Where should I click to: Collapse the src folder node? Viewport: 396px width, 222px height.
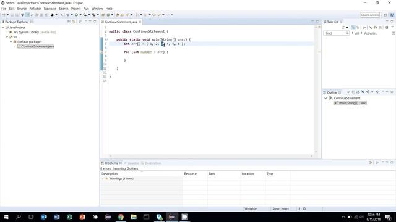pyautogui.click(x=7, y=37)
